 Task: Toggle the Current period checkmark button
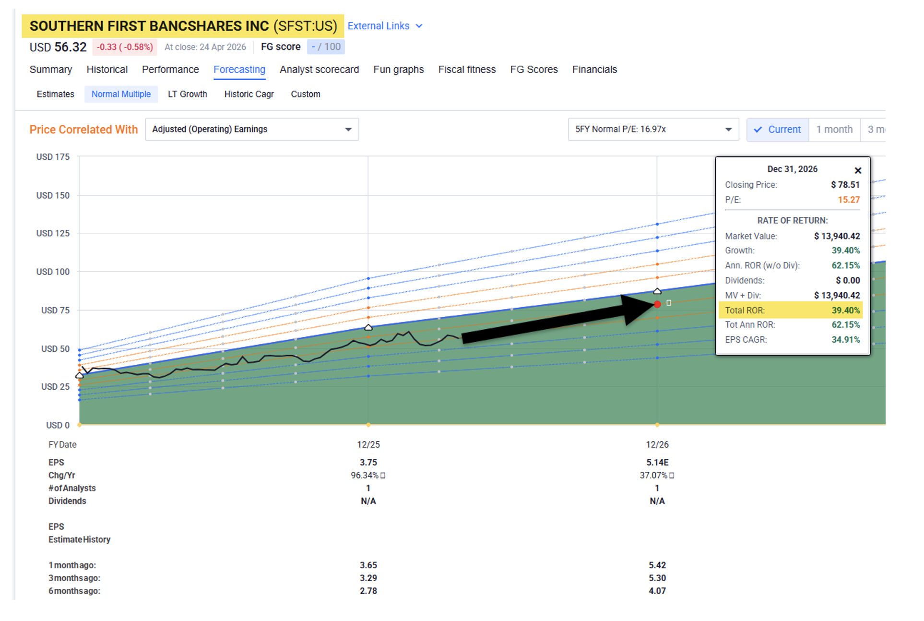tap(778, 130)
